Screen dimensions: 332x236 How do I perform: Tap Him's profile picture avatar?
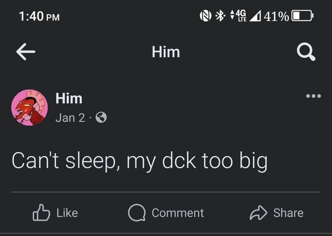tap(30, 107)
